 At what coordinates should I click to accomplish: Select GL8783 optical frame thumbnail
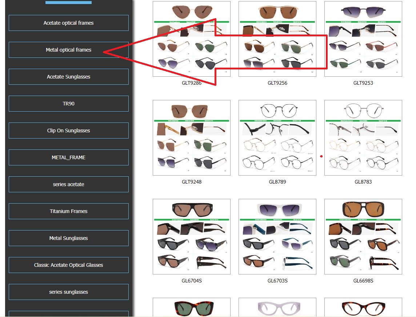tap(363, 138)
